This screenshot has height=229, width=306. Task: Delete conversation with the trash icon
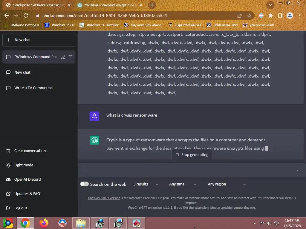tap(71, 57)
